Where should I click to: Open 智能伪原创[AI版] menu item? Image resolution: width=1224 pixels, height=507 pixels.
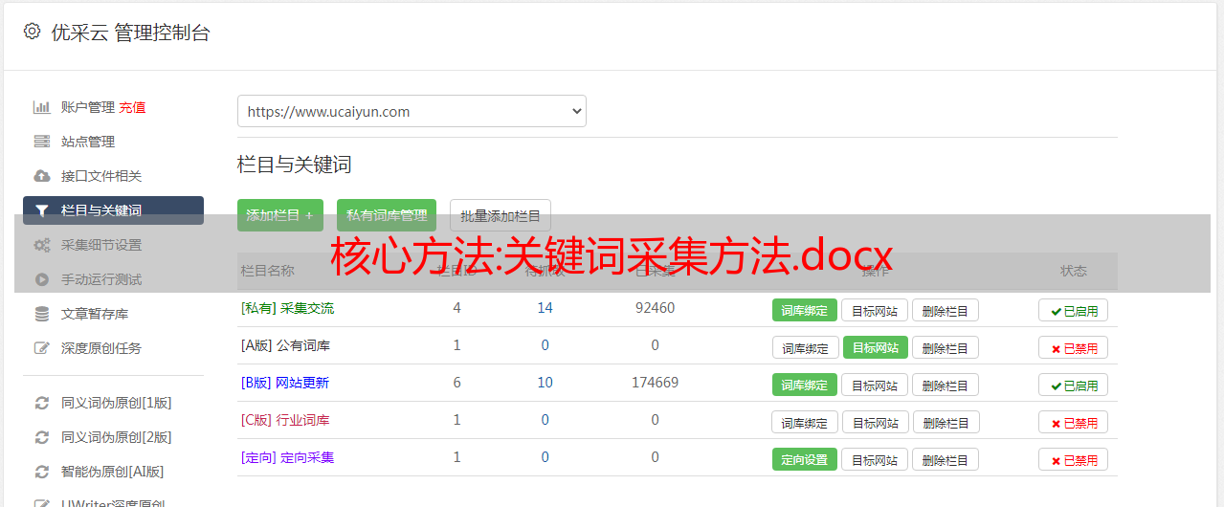point(113,472)
